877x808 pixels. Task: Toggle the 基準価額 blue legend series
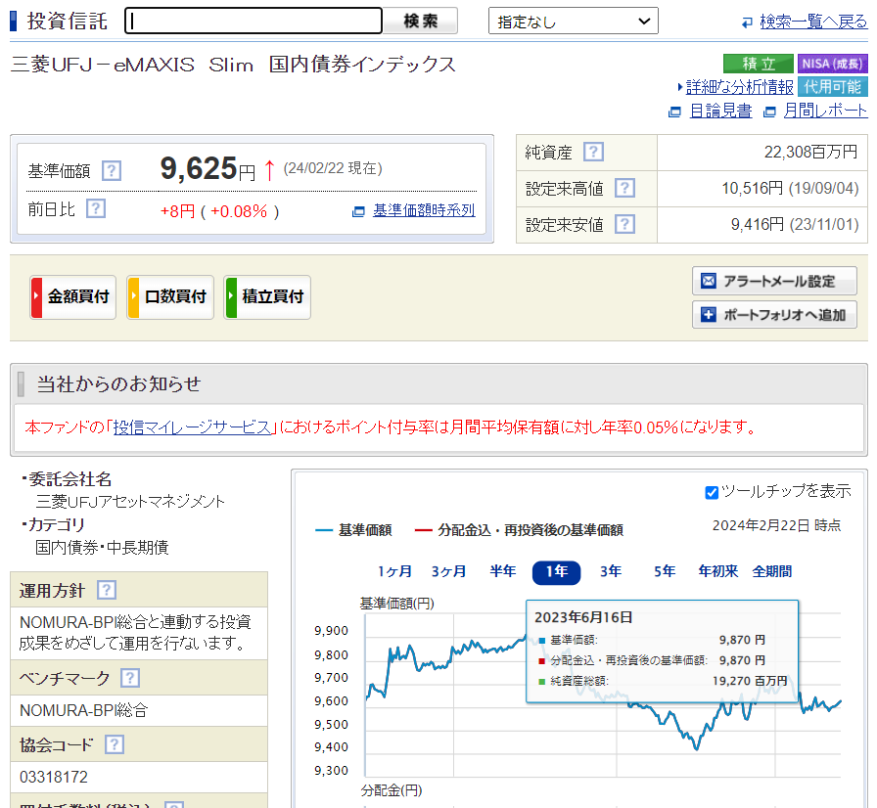pyautogui.click(x=353, y=530)
